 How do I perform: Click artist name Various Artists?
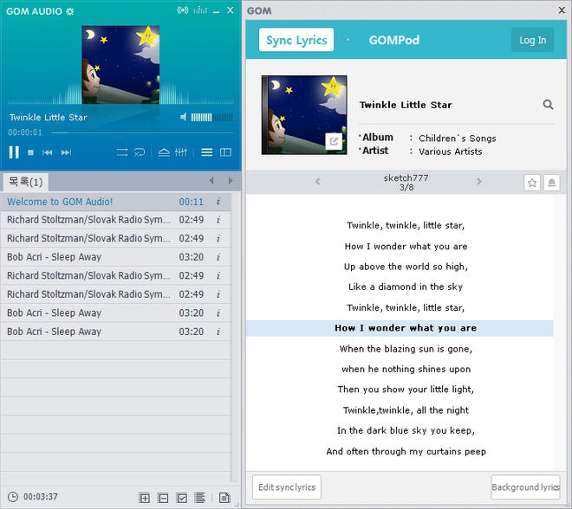[x=451, y=151]
